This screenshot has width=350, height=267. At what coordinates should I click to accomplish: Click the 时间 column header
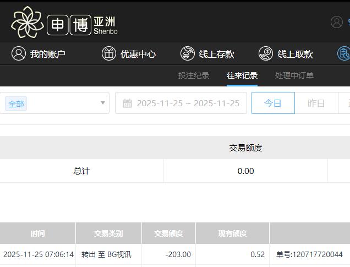[38, 233]
